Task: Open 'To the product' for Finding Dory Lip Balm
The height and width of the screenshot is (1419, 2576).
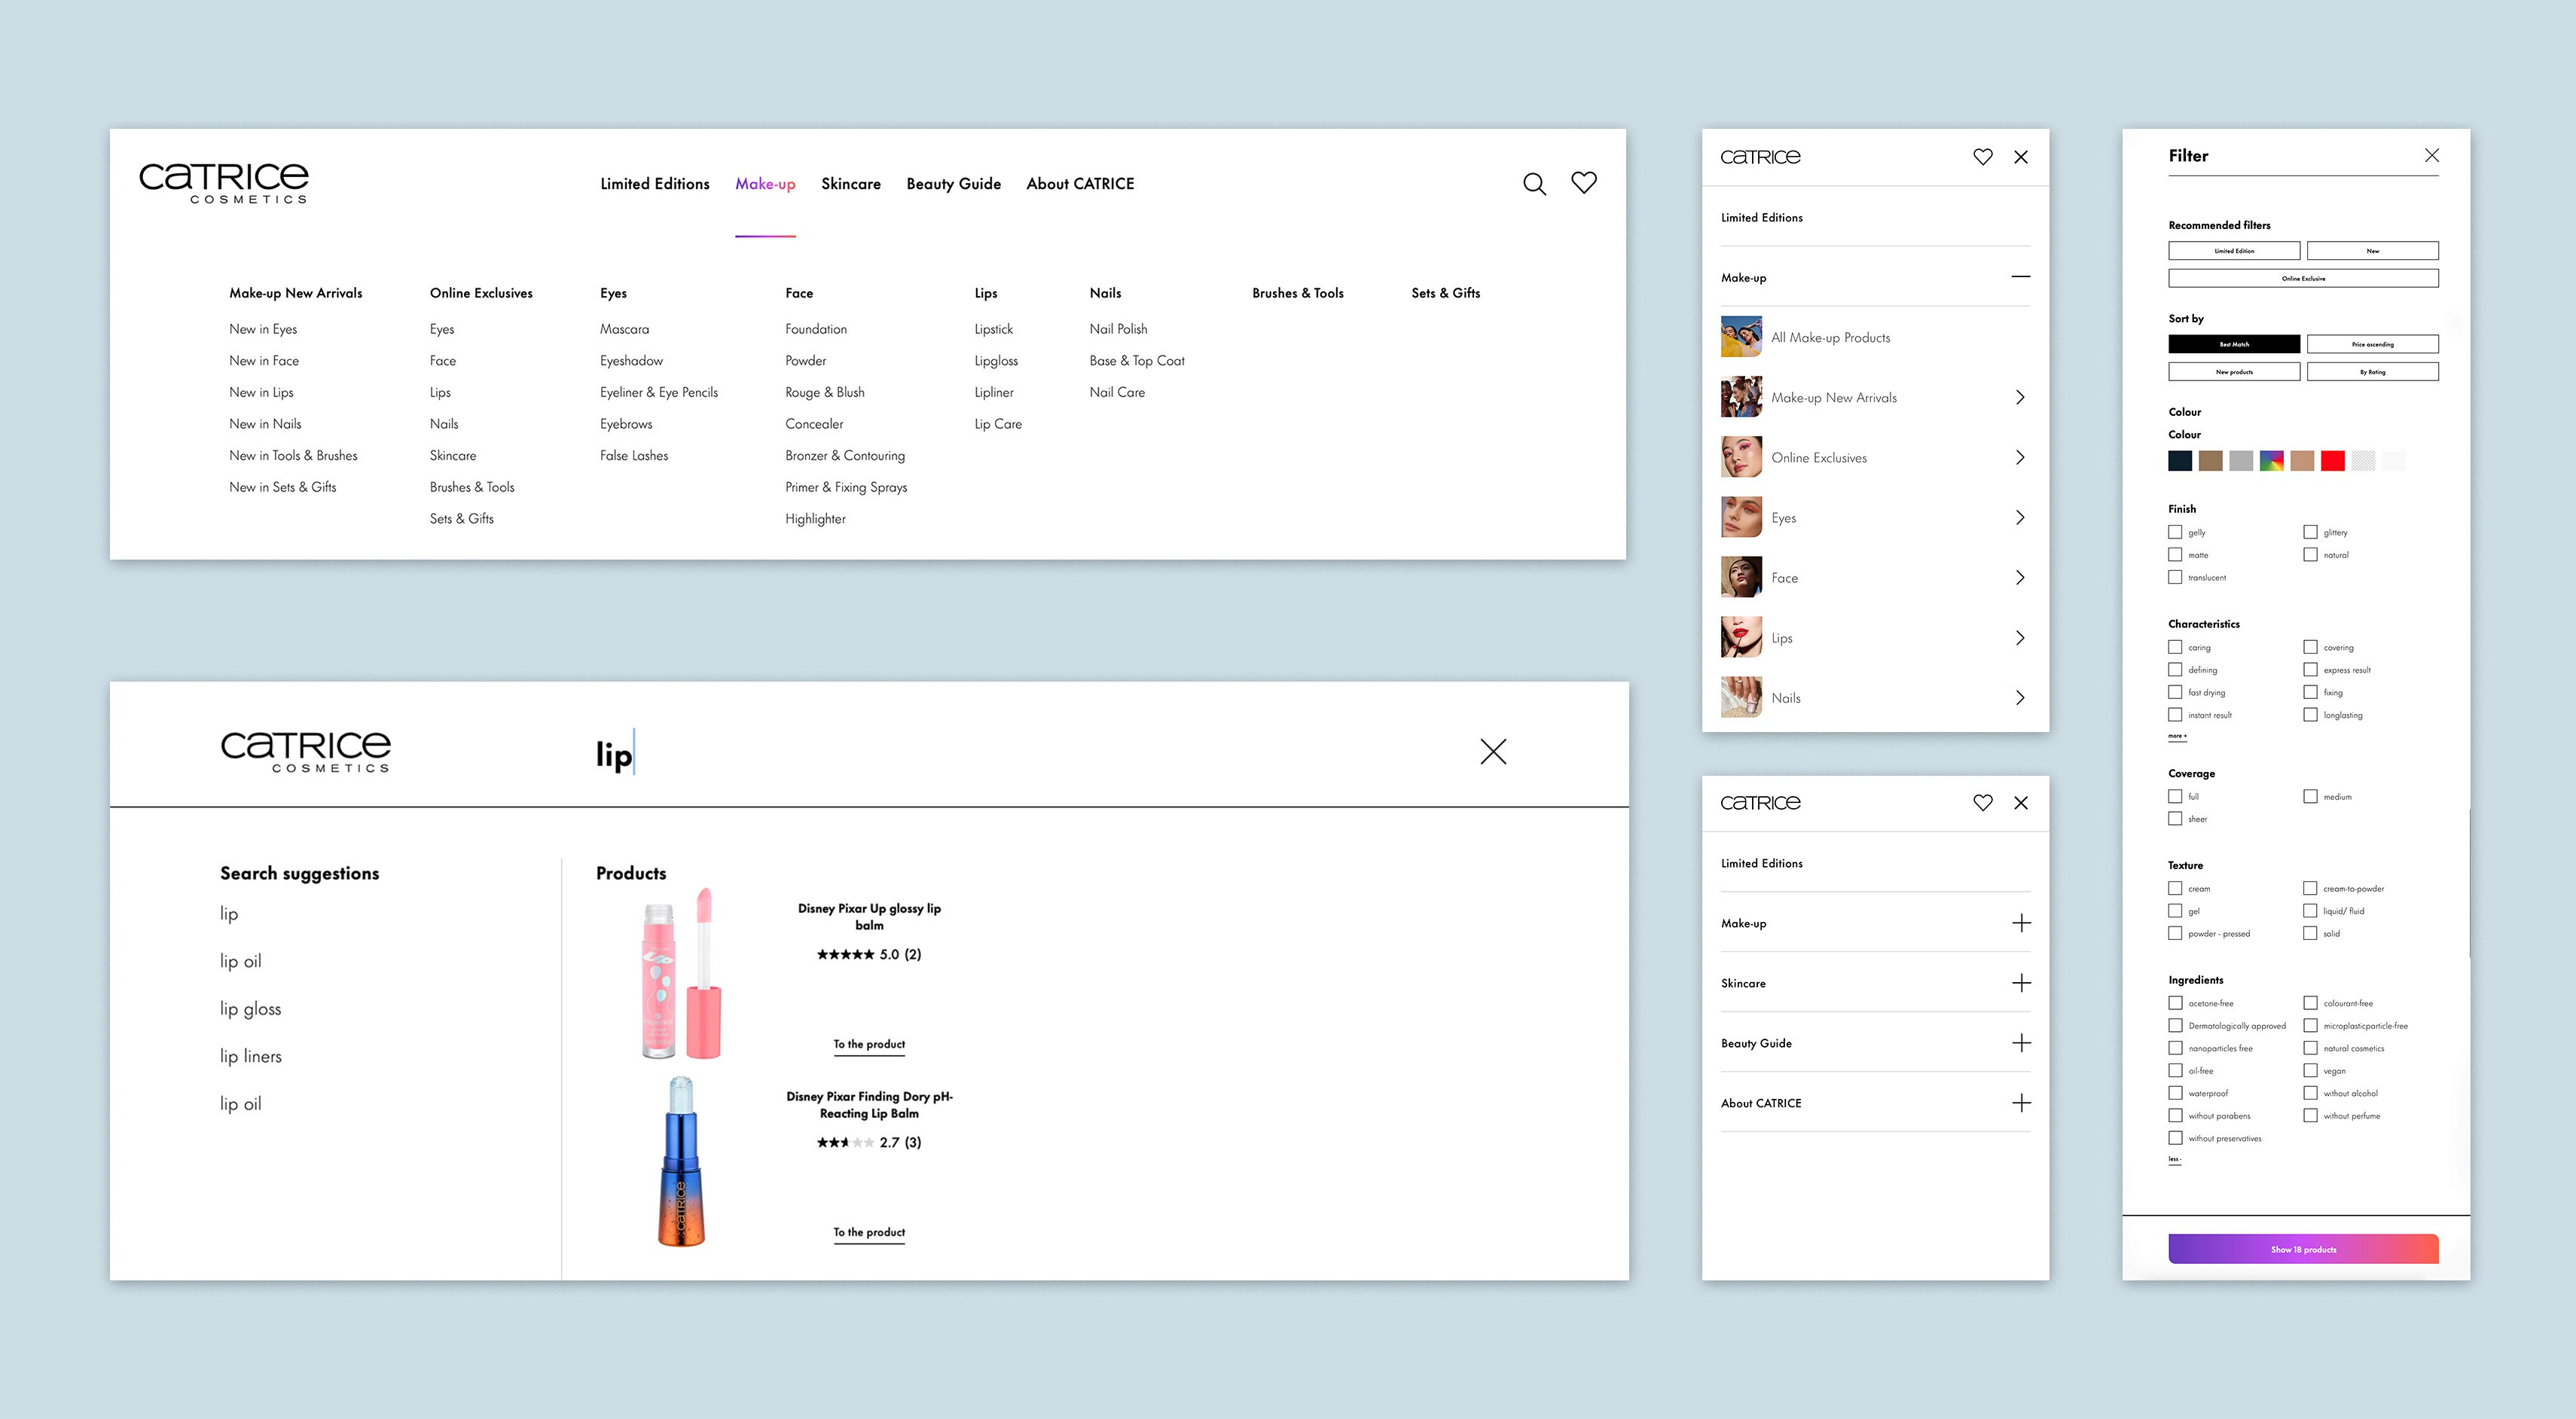Action: click(869, 1232)
